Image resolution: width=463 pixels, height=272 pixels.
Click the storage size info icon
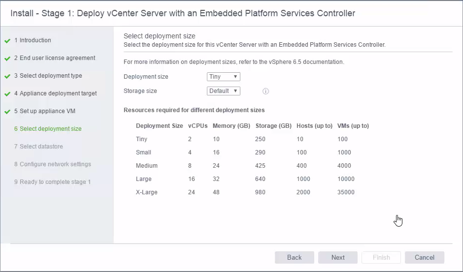point(265,91)
